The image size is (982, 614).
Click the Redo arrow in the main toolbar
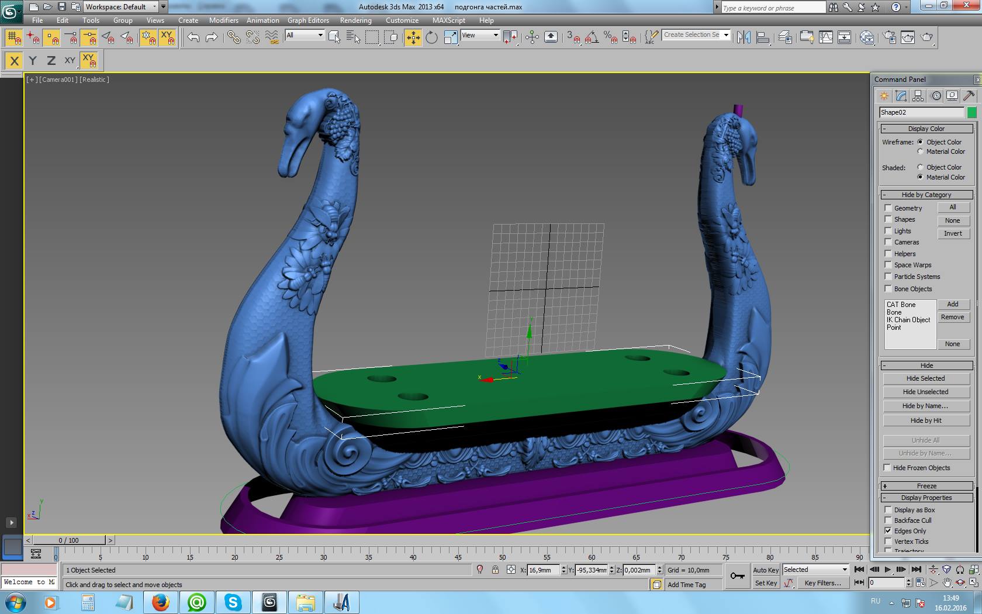click(212, 37)
